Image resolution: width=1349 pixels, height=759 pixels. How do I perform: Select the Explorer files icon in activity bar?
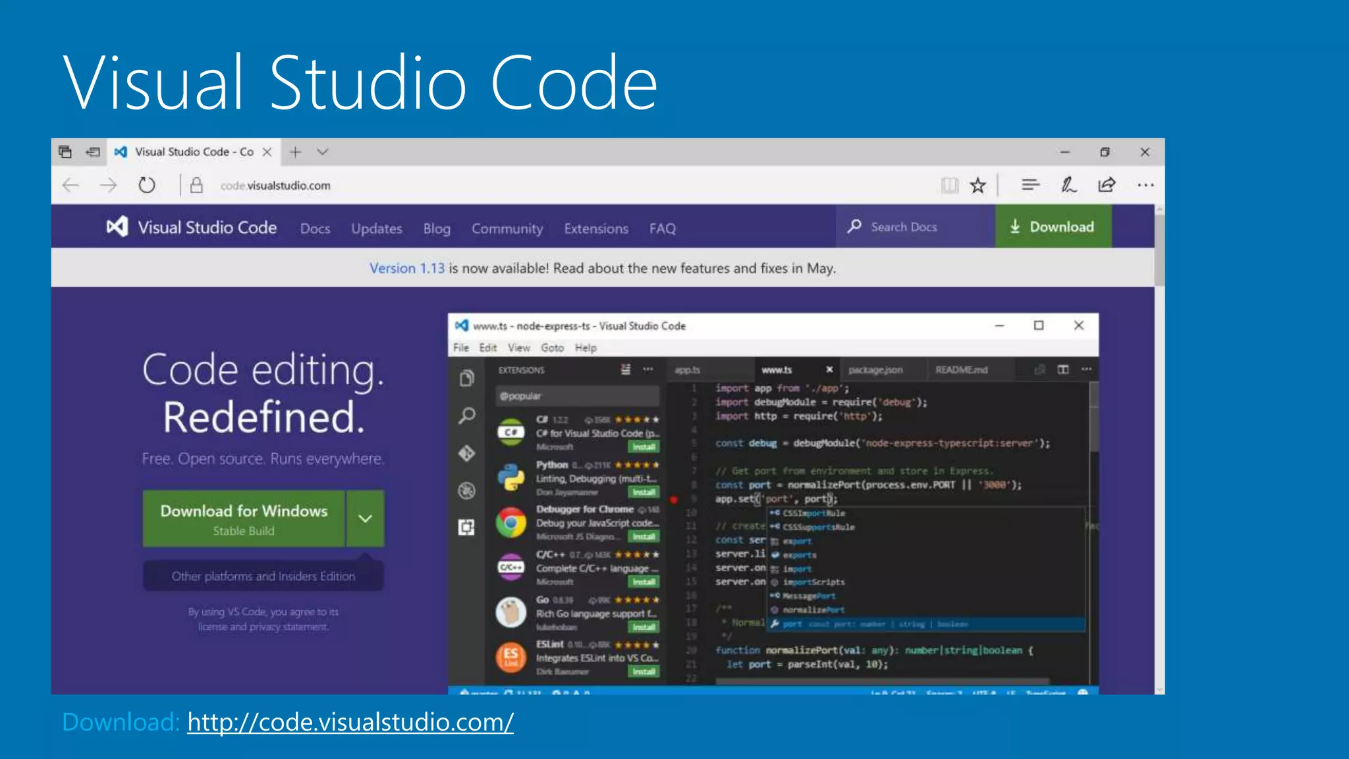(x=467, y=378)
